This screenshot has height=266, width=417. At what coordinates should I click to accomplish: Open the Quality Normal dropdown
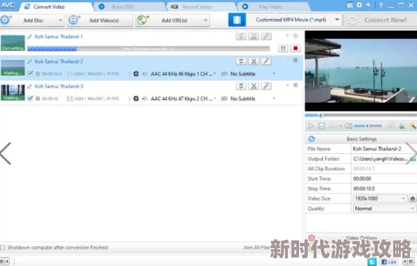[x=412, y=209]
